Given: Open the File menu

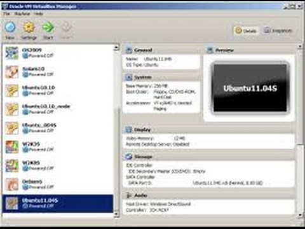Looking at the screenshot, I should pos(6,14).
